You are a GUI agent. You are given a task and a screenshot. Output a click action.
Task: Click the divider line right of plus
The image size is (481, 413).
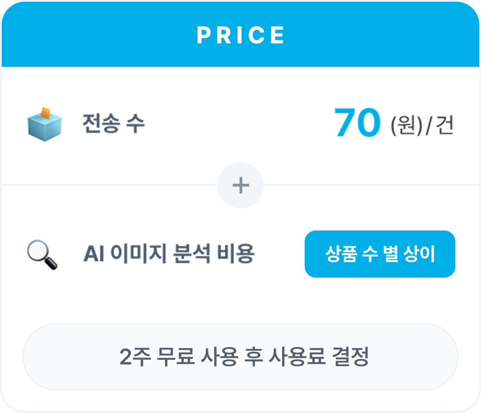tap(371, 185)
